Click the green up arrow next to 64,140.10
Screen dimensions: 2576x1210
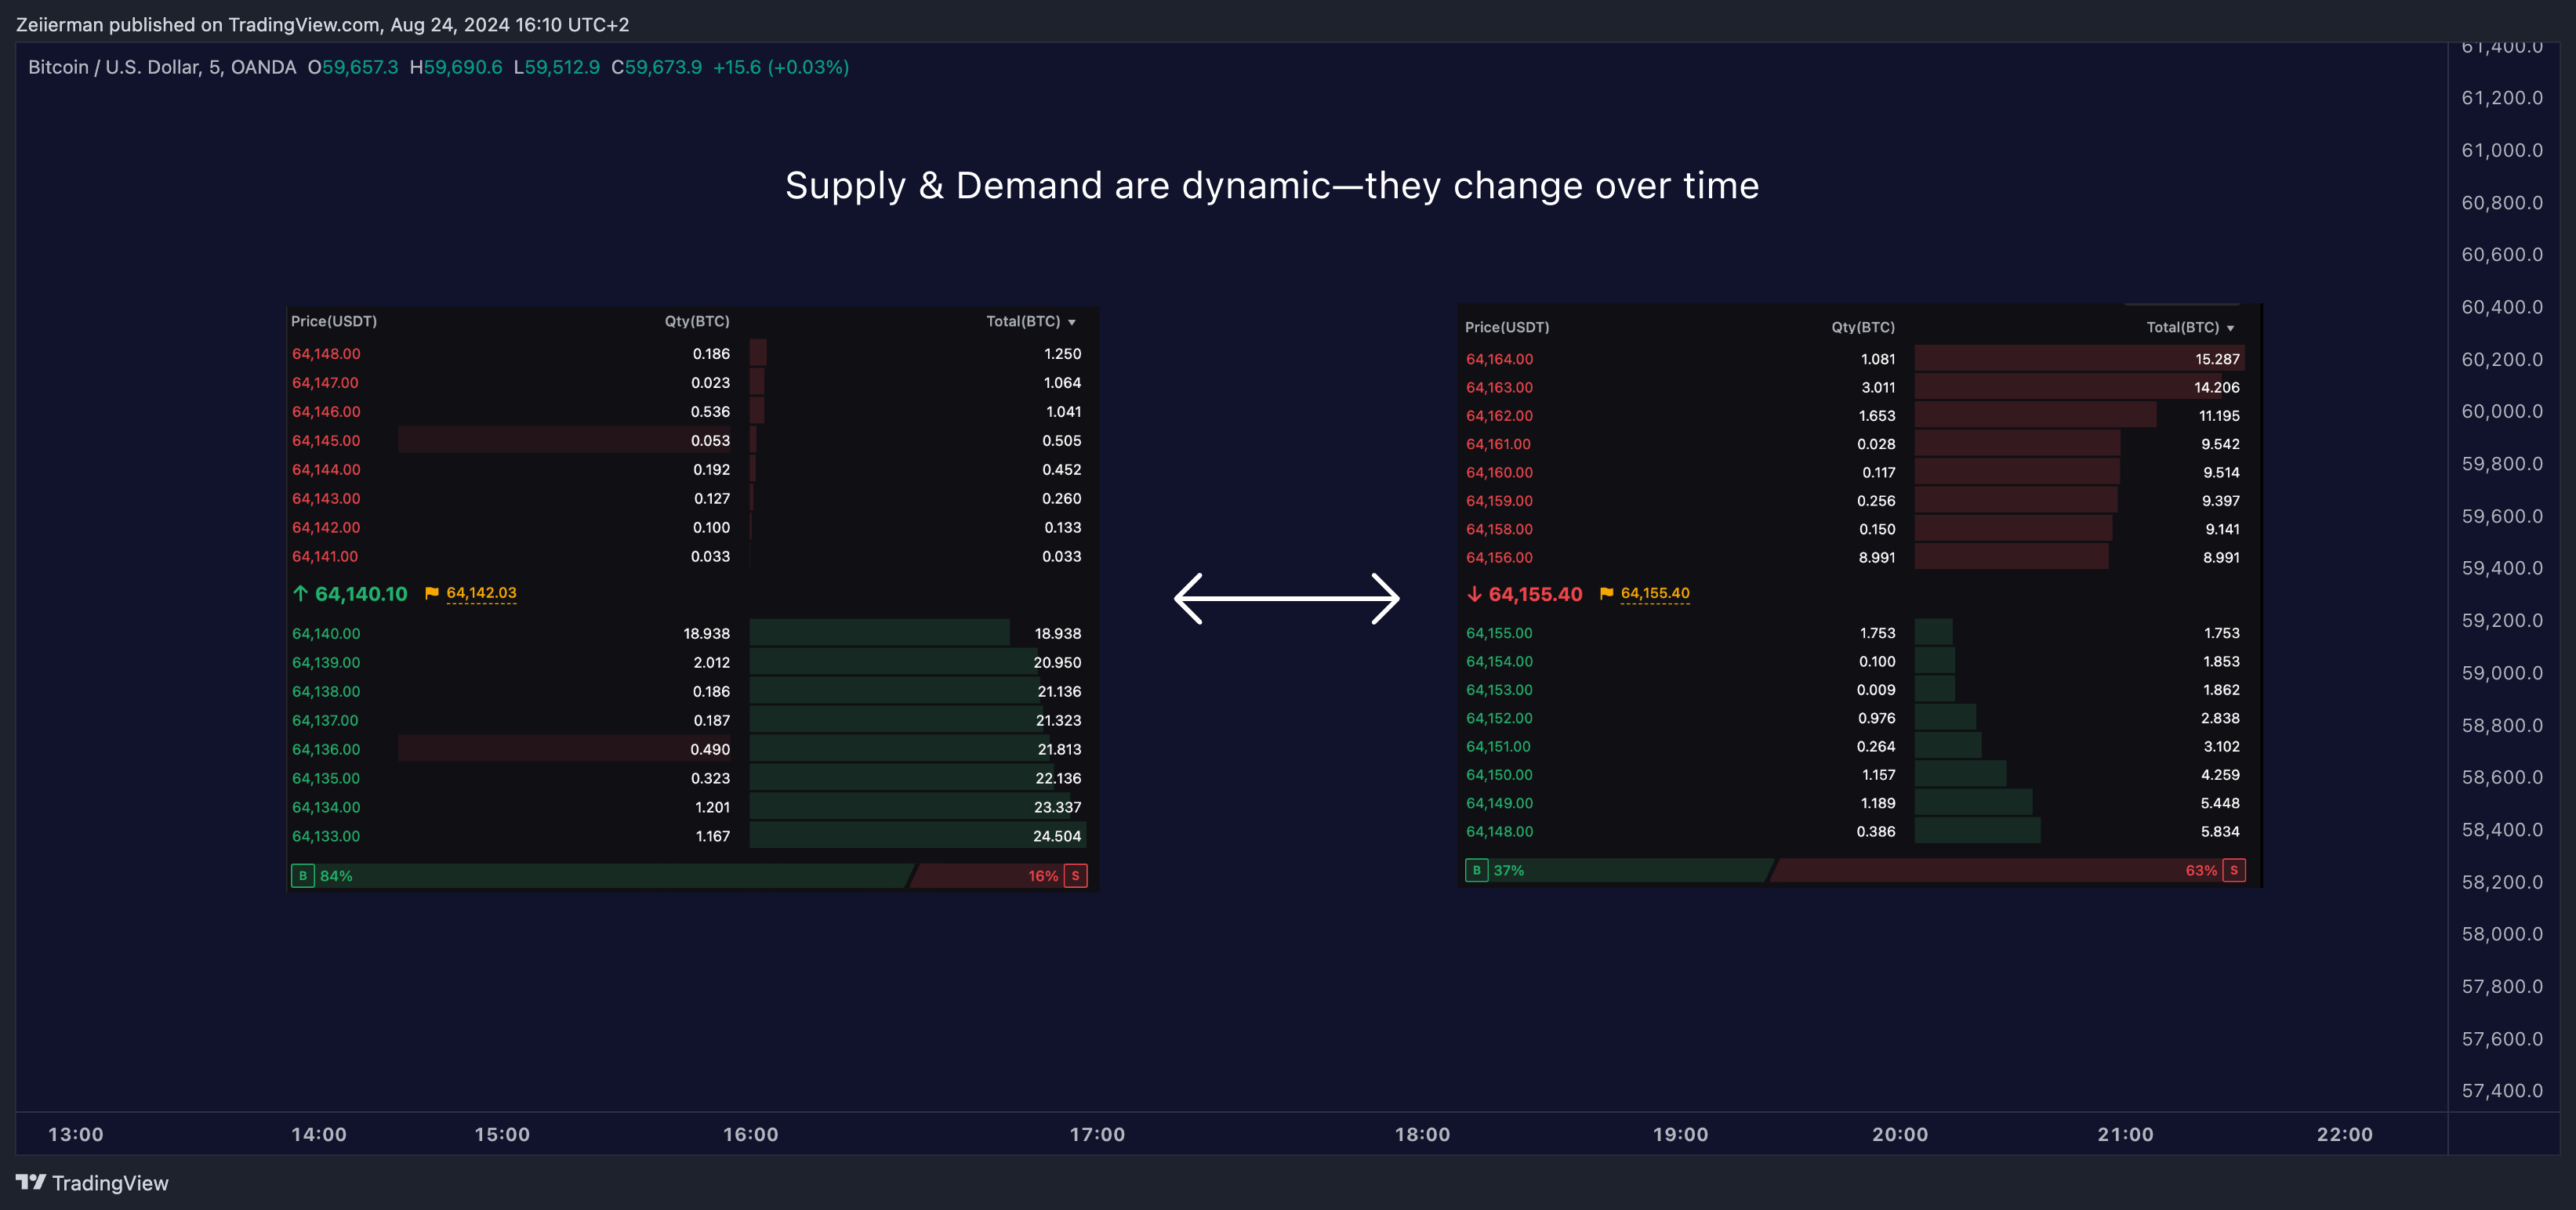tap(300, 593)
